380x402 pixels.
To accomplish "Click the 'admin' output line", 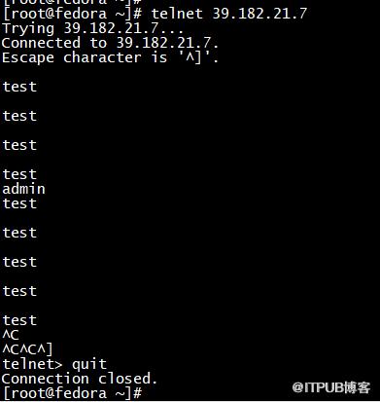I will (23, 189).
